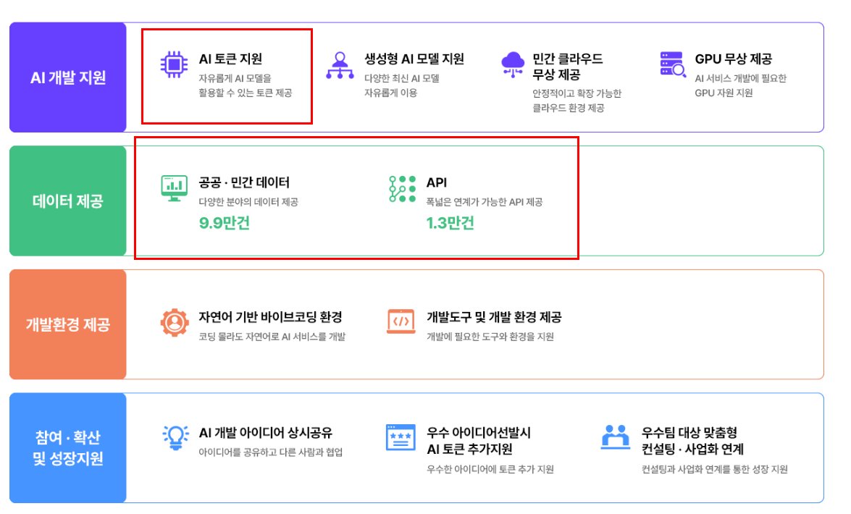Click description 폭넓은 연계가 가능한 API 제공

tap(484, 202)
